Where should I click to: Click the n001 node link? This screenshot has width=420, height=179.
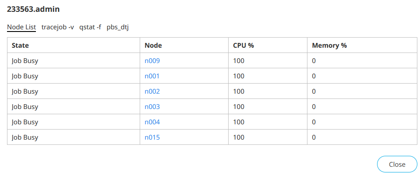152,76
